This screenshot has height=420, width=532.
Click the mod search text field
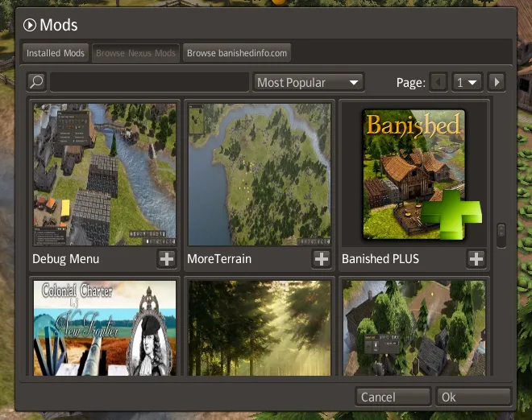pyautogui.click(x=149, y=82)
